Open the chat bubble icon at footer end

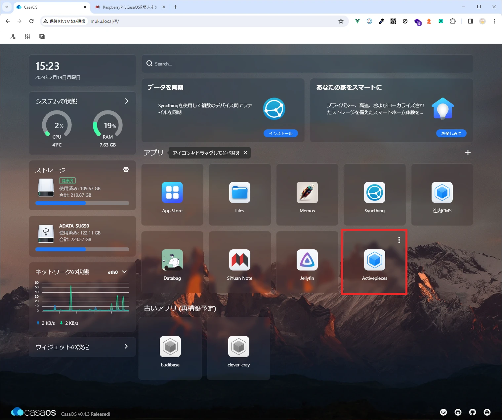click(x=487, y=412)
